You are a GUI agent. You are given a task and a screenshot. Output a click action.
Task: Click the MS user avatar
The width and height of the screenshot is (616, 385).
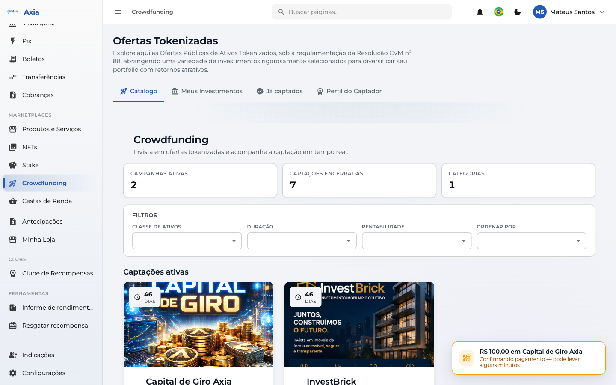(540, 12)
